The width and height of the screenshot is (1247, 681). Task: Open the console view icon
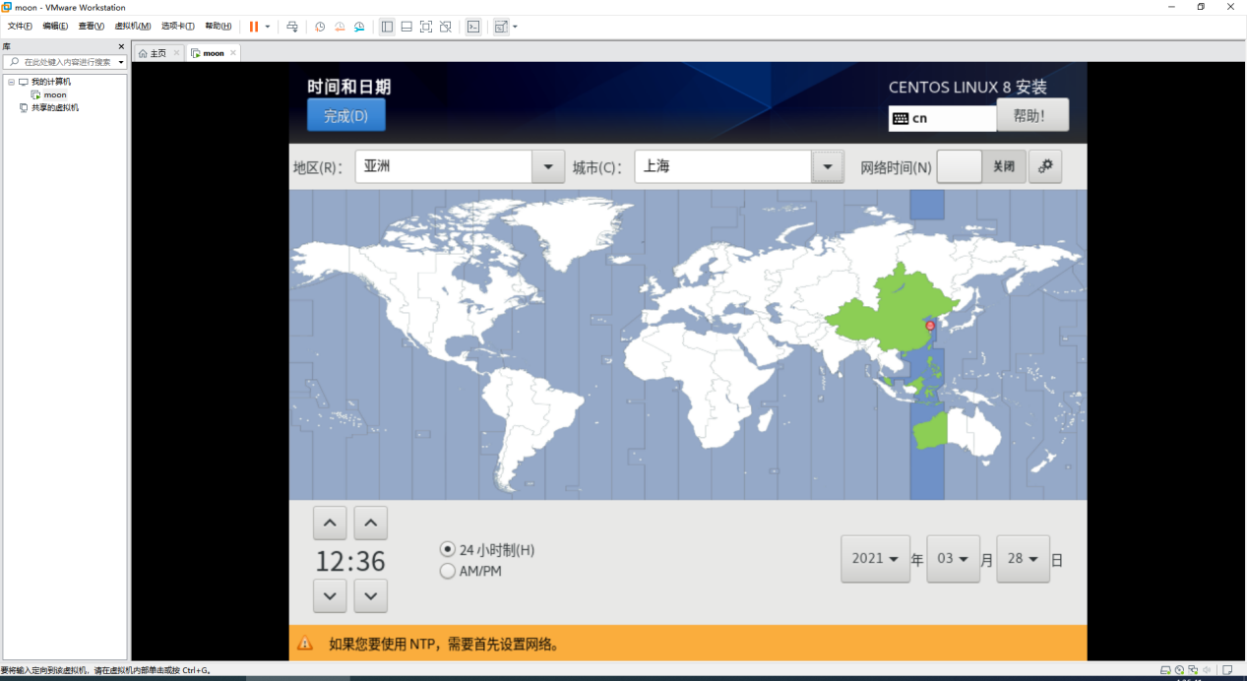coord(473,27)
